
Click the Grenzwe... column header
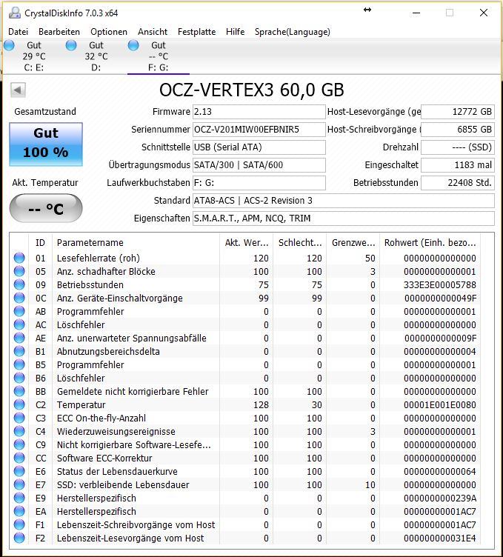point(353,243)
